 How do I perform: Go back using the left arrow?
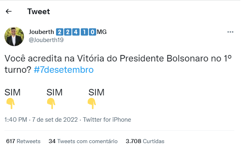(9, 11)
